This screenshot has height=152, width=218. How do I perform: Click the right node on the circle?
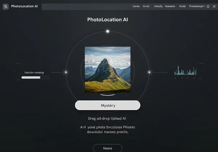click(149, 72)
